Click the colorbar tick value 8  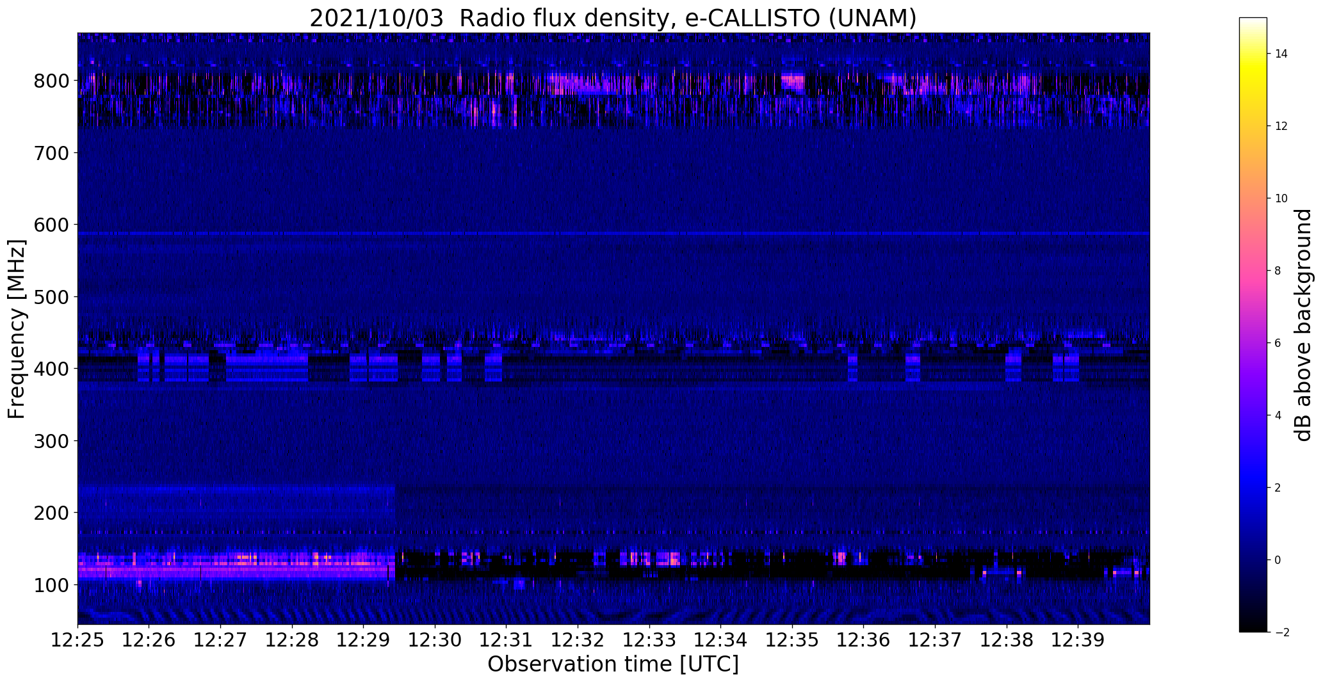[x=1278, y=271]
